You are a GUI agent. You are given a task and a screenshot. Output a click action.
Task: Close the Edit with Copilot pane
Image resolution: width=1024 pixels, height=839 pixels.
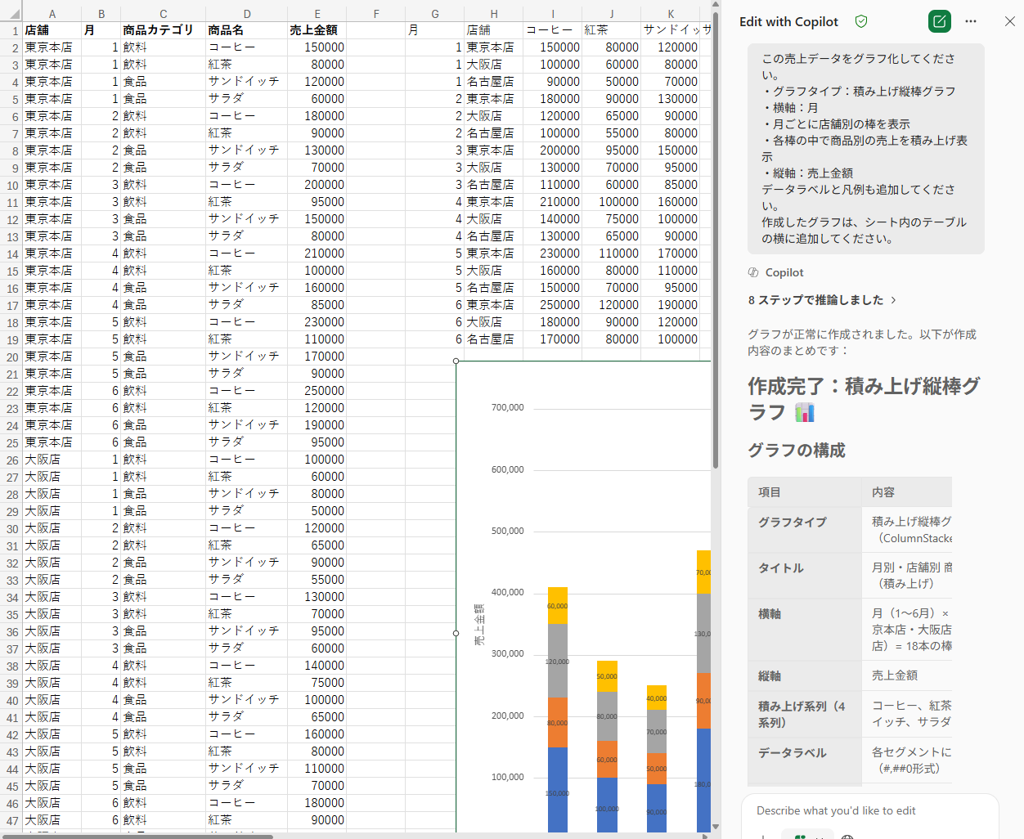[x=1010, y=21]
